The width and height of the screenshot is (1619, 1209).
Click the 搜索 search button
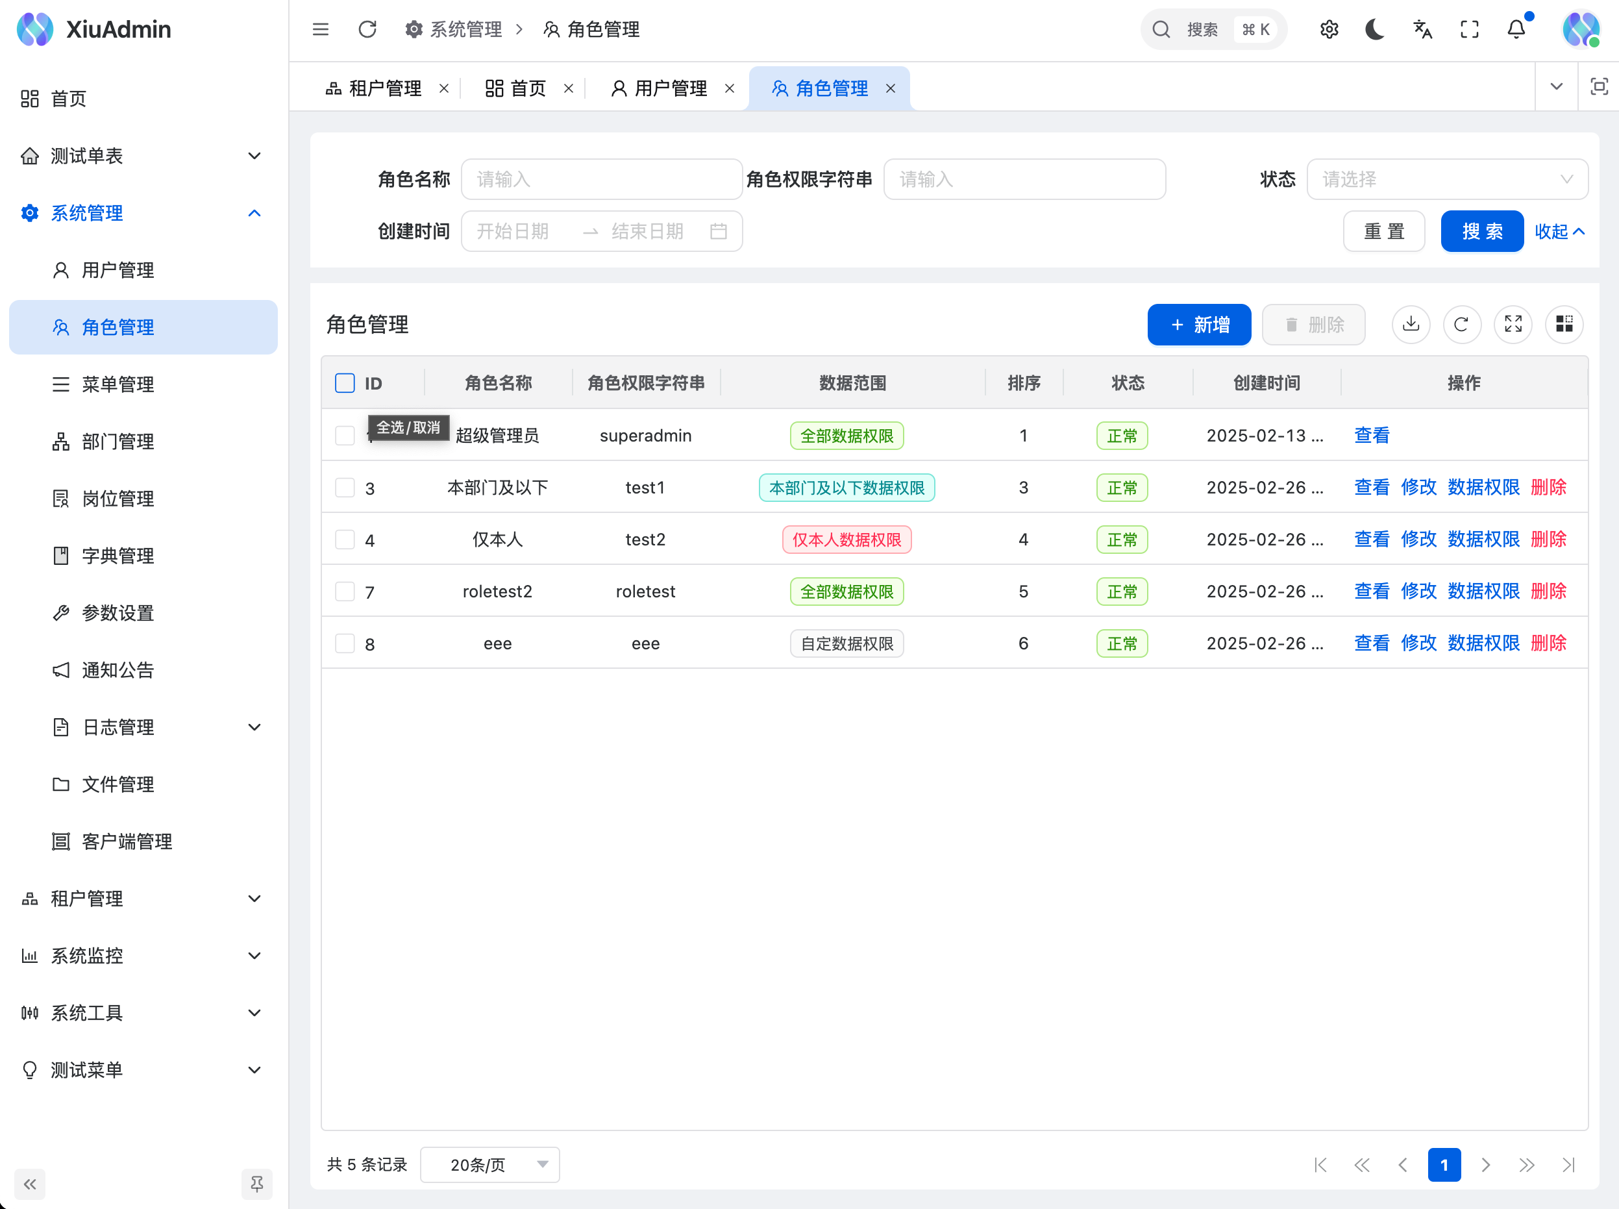tap(1481, 231)
